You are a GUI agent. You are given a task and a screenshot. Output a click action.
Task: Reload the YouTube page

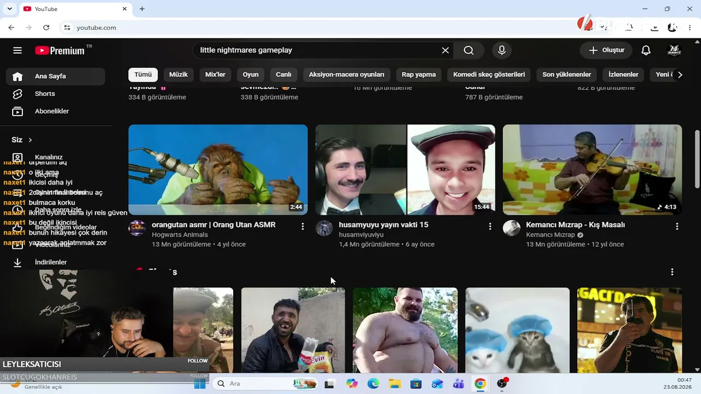tap(46, 27)
